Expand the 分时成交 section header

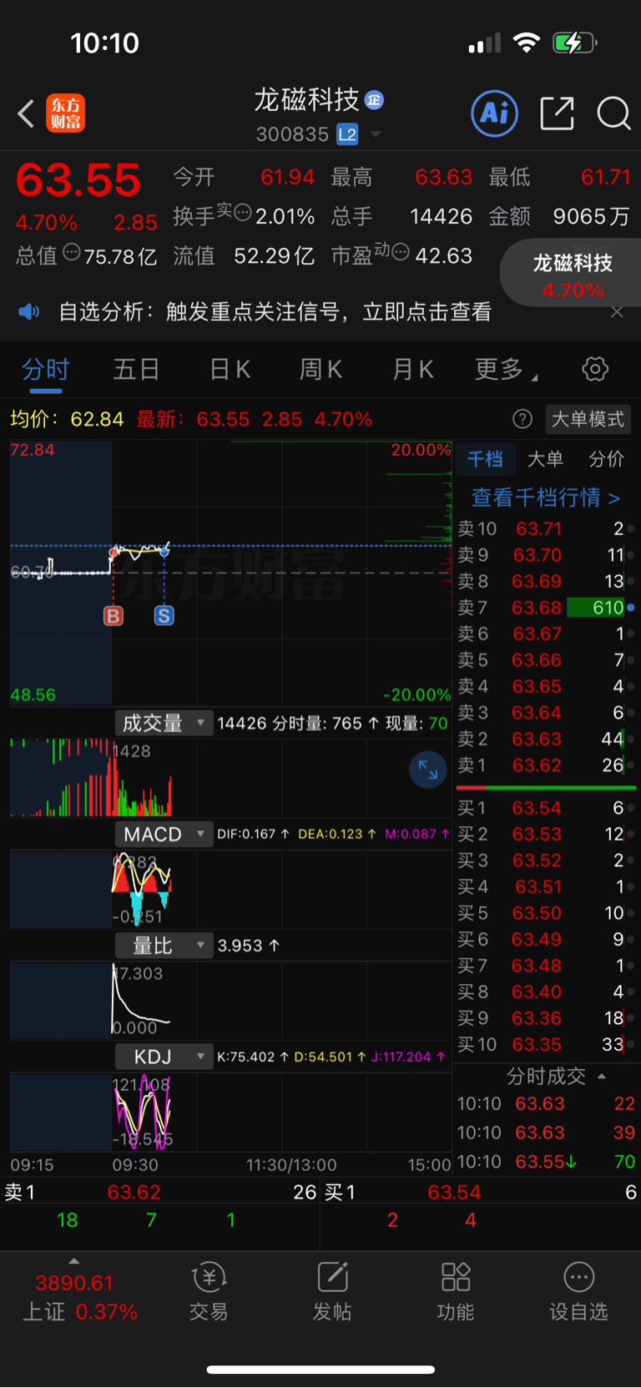point(555,1076)
